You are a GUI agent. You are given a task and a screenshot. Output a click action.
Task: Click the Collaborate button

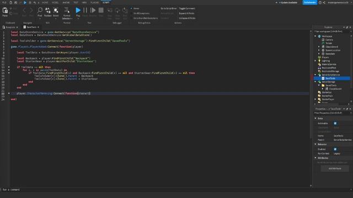coord(310,2)
